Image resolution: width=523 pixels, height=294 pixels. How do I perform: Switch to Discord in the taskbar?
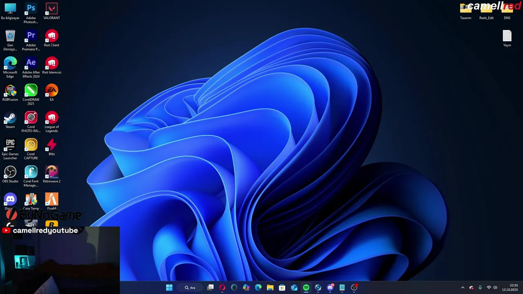[x=330, y=287]
